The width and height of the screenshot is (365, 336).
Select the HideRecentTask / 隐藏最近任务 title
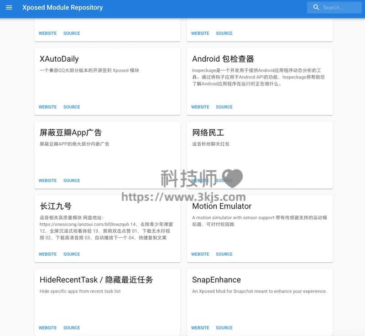(96, 280)
